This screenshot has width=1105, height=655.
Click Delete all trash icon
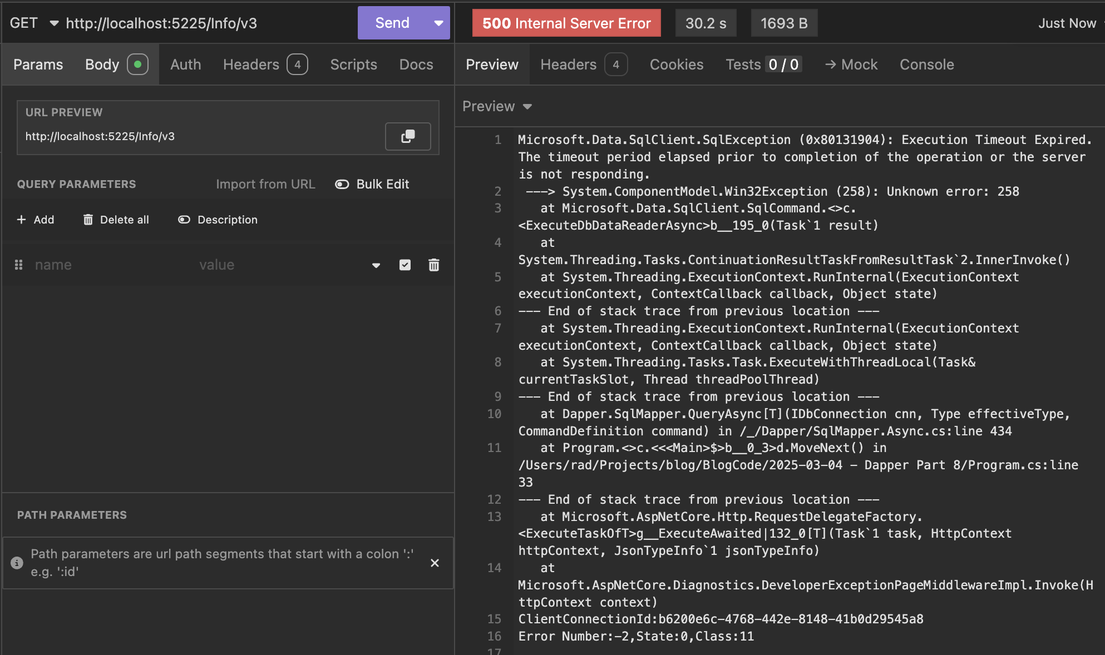tap(88, 220)
